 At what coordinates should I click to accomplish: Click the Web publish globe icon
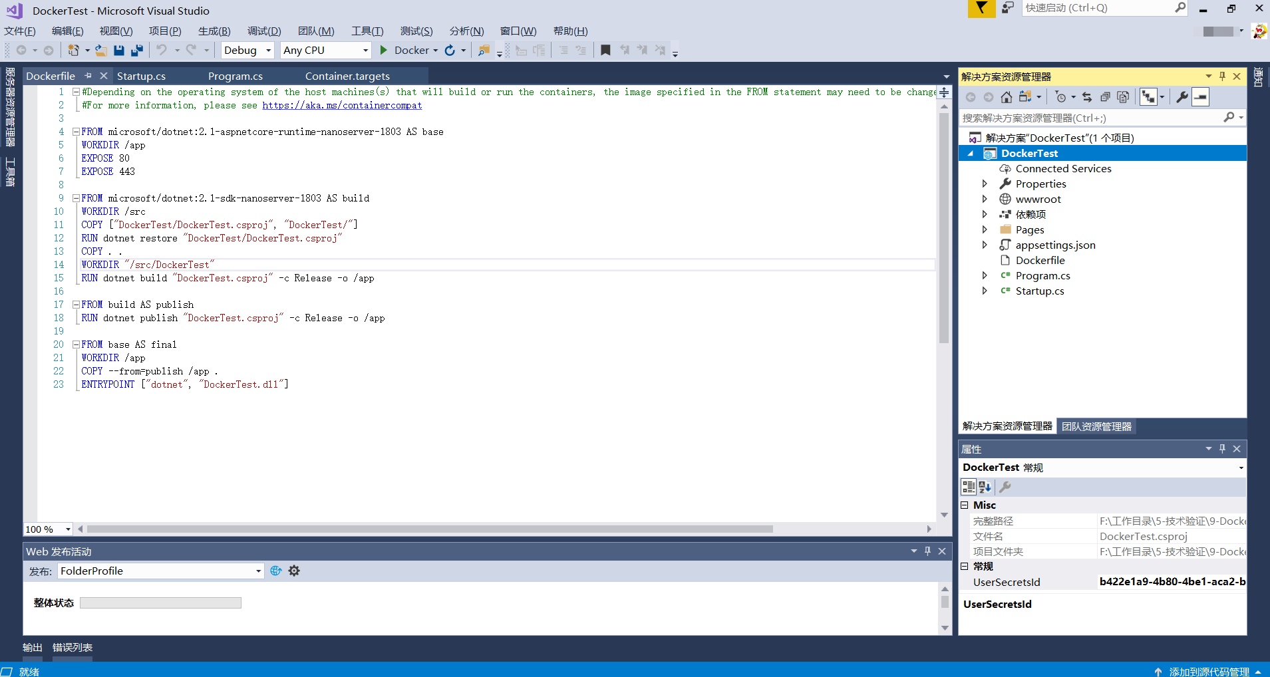coord(276,571)
